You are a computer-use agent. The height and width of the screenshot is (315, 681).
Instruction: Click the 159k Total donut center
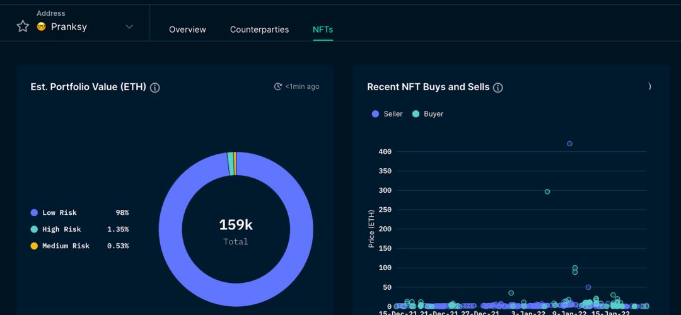[x=235, y=231]
